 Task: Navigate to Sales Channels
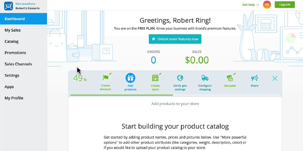18,64
